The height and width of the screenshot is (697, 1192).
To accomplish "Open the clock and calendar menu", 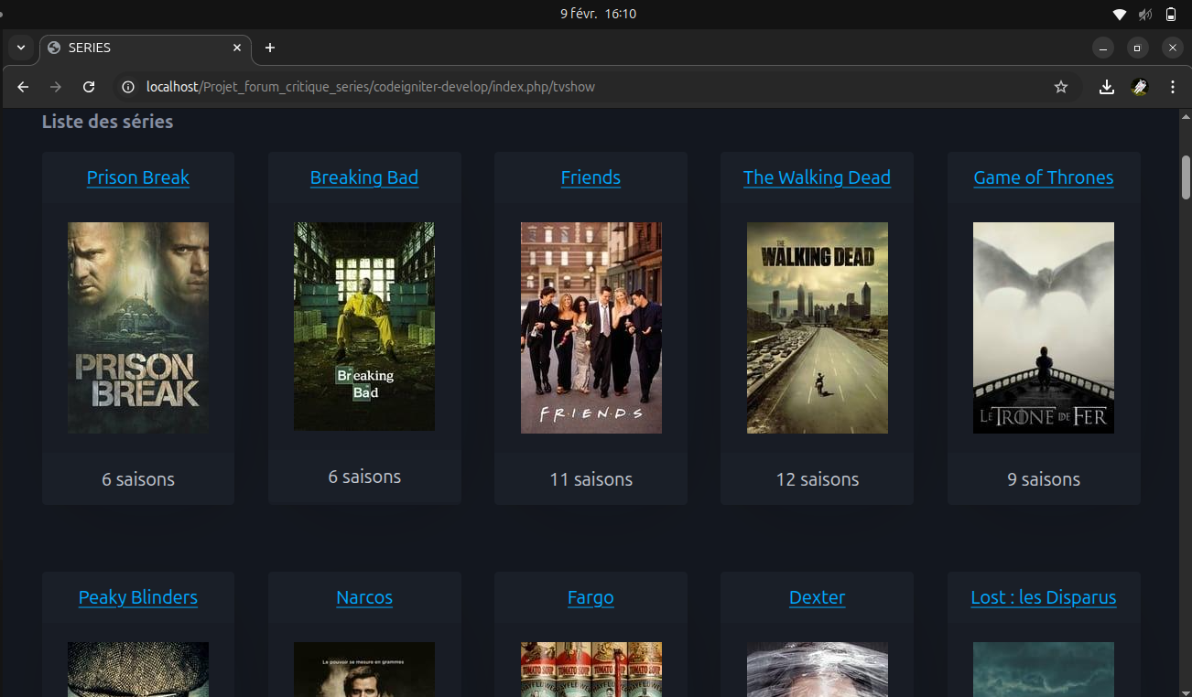I will pos(597,14).
